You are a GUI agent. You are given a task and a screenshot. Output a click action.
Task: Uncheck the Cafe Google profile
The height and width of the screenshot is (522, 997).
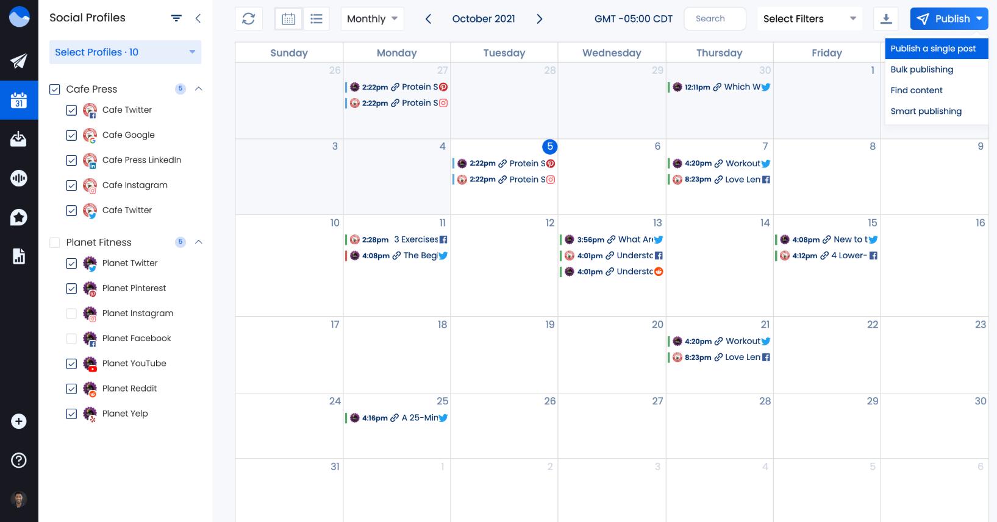pyautogui.click(x=71, y=135)
